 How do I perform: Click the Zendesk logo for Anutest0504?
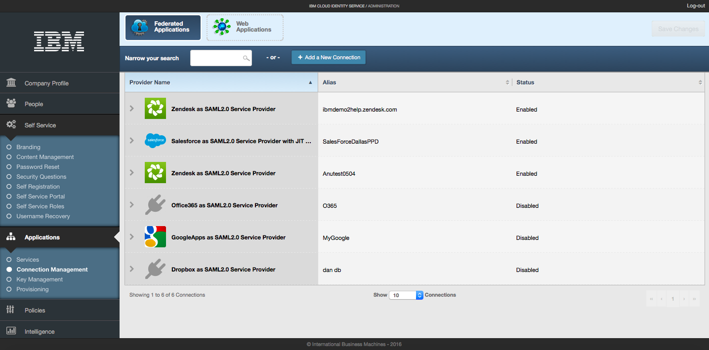pyautogui.click(x=155, y=173)
